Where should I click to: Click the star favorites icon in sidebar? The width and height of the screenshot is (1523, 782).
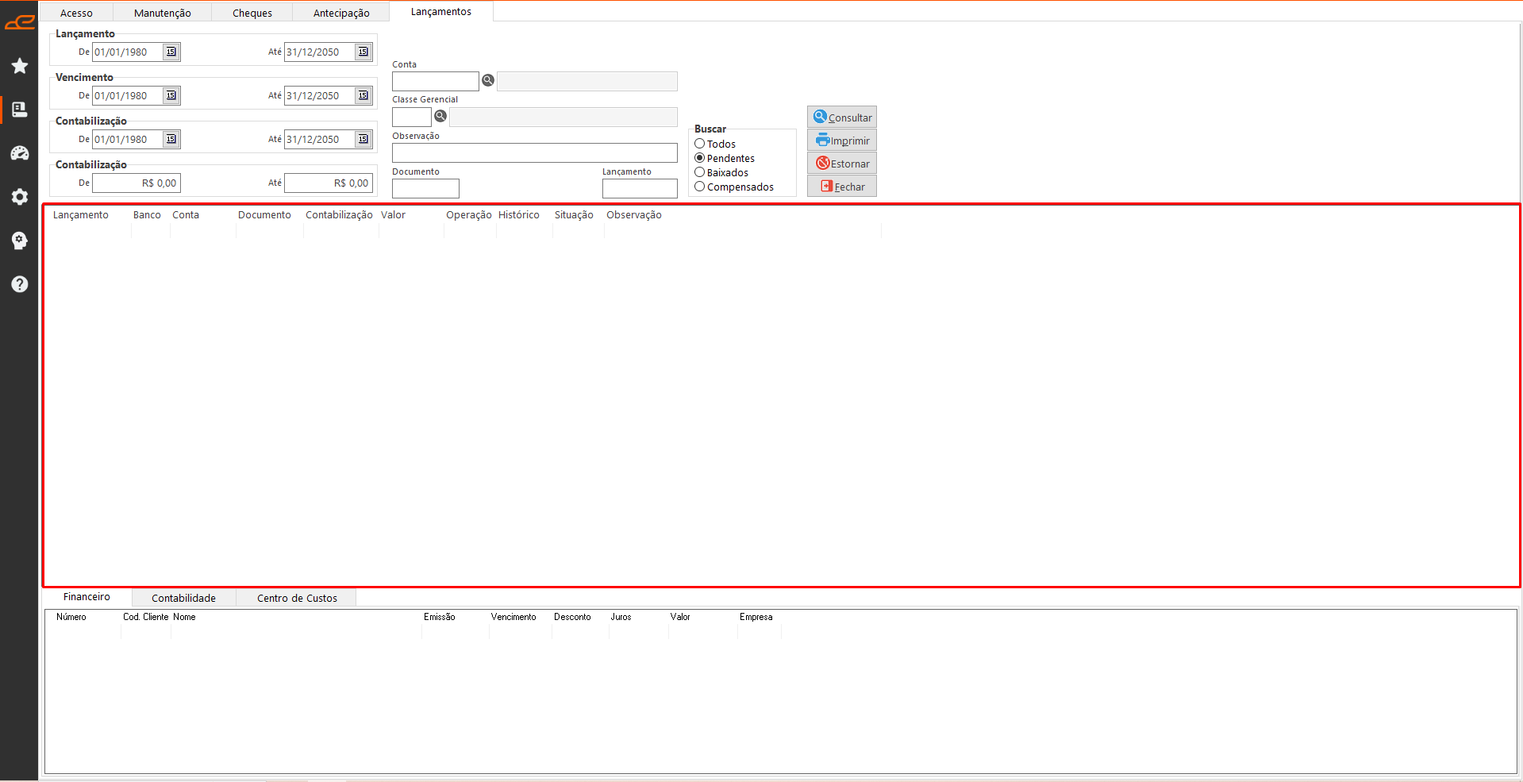click(19, 66)
